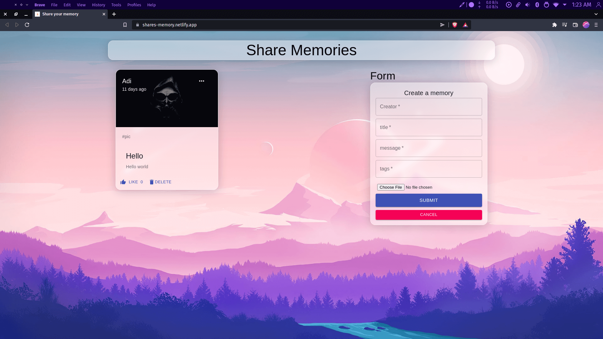Image resolution: width=603 pixels, height=339 pixels.
Task: Open the Brave Shields panel
Action: (454, 25)
